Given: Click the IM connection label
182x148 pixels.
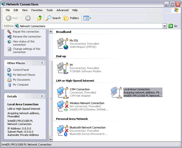Looking at the screenshot, I should pos(71,65).
